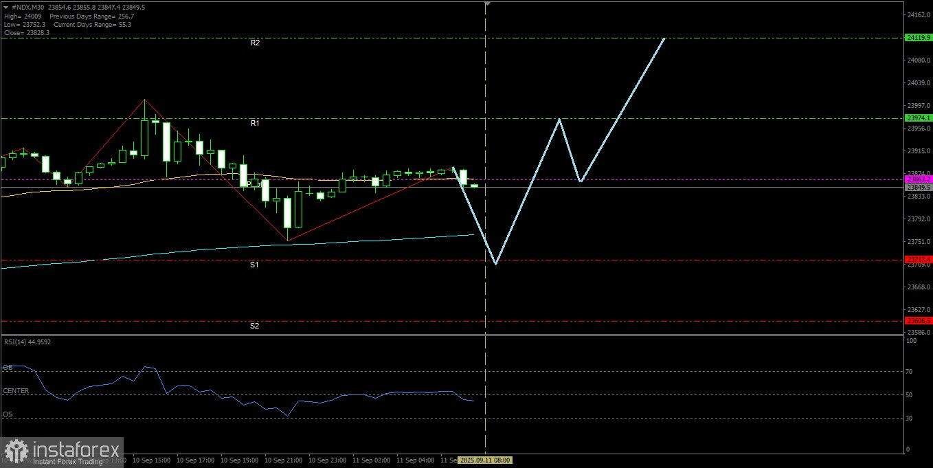Click the Low= 23752.3 readout

[x=24, y=25]
